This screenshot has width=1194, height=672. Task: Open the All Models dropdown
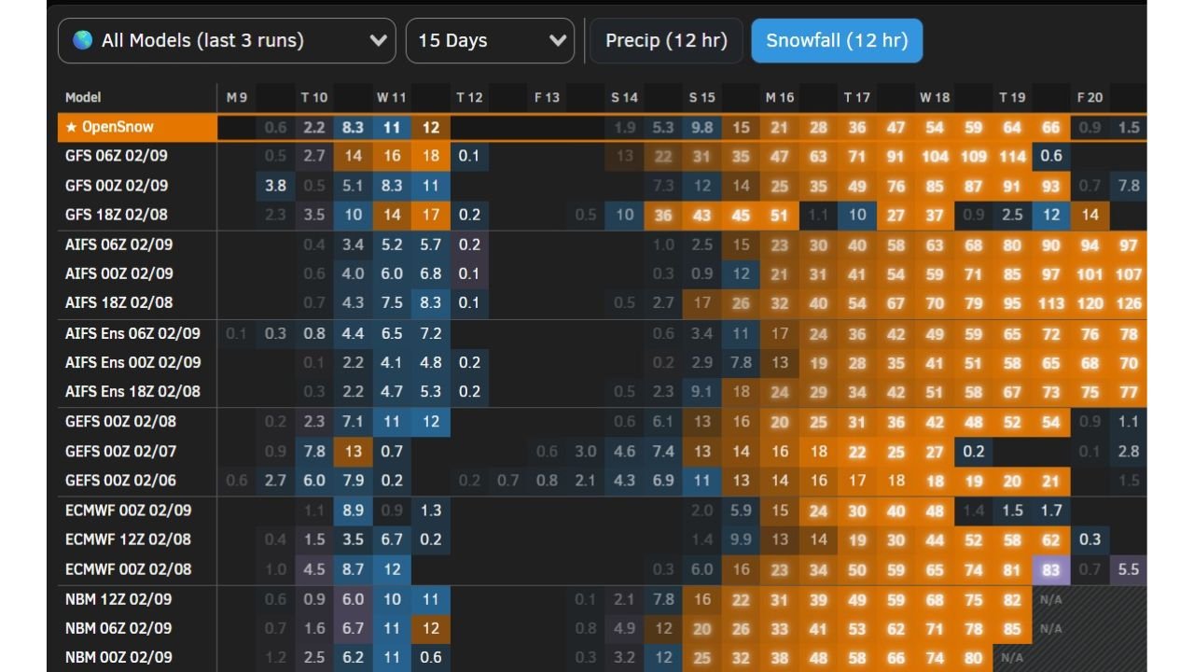click(x=227, y=41)
